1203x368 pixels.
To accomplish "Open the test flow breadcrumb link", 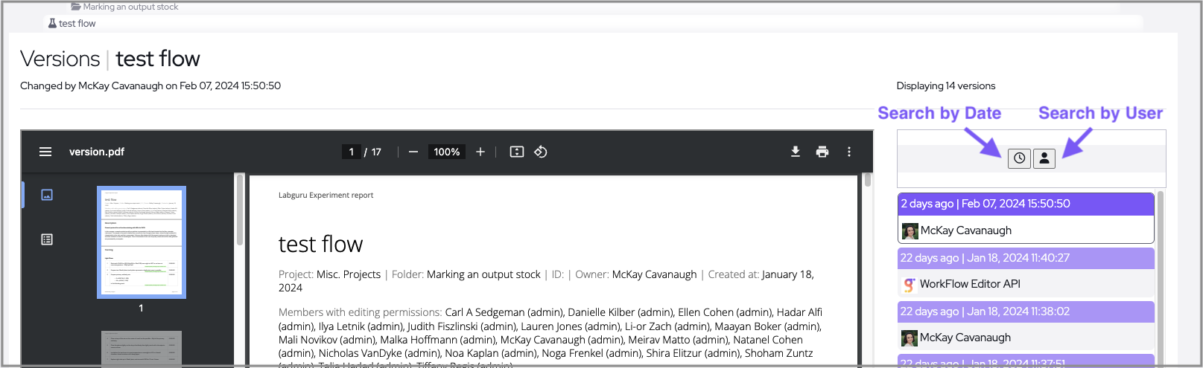I will 77,24.
